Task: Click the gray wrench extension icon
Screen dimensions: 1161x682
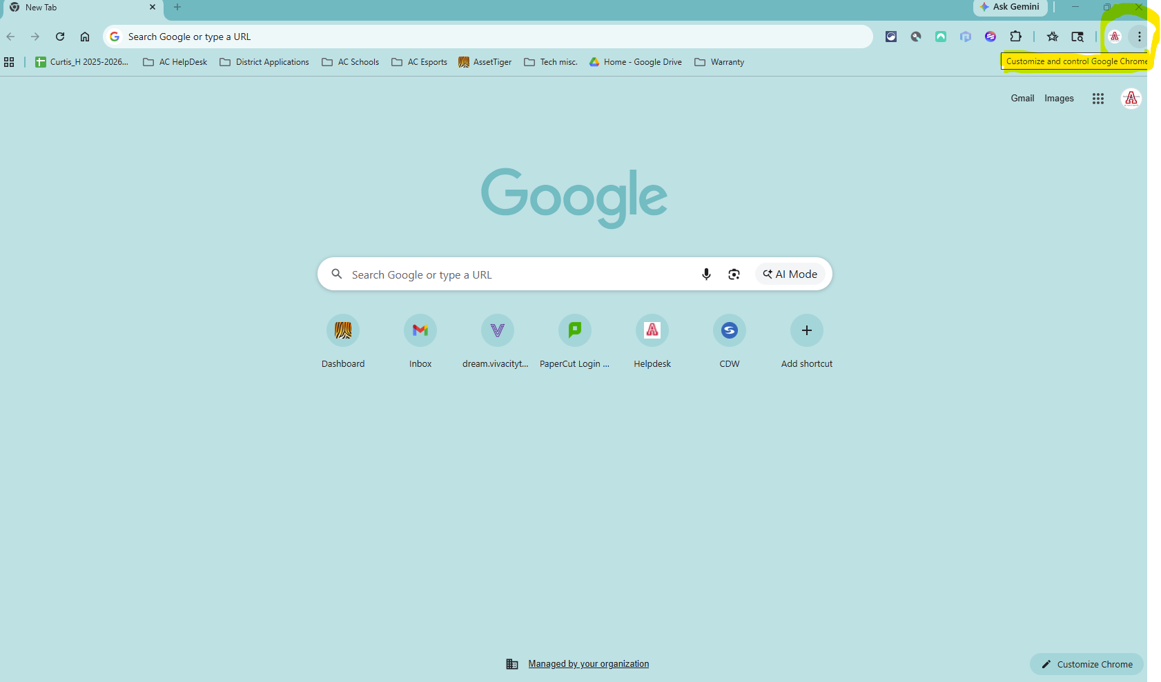Action: pyautogui.click(x=916, y=37)
